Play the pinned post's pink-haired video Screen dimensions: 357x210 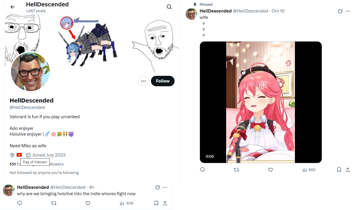tap(261, 102)
